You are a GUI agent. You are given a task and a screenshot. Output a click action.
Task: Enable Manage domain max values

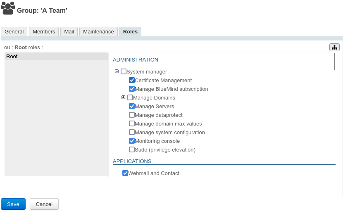pos(132,123)
